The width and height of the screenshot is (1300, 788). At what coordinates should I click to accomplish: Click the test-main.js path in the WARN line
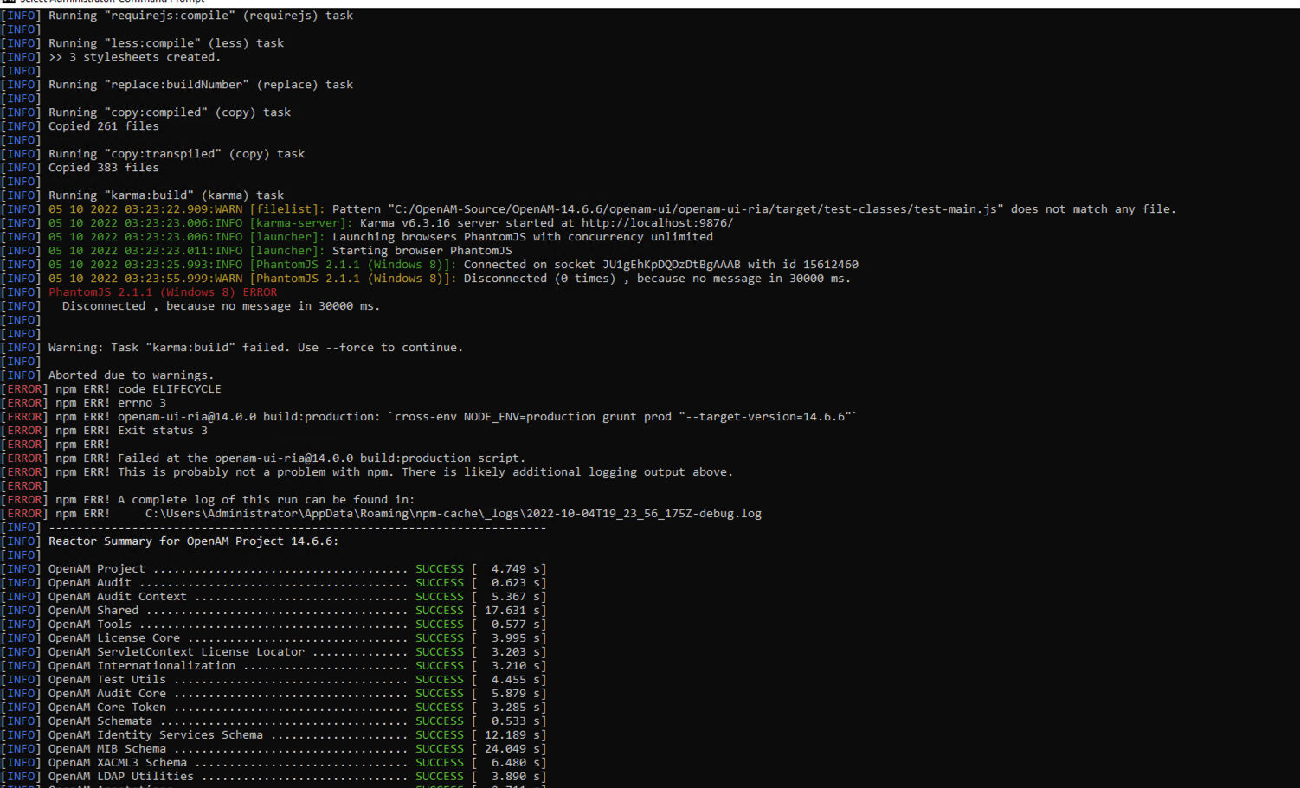point(696,209)
